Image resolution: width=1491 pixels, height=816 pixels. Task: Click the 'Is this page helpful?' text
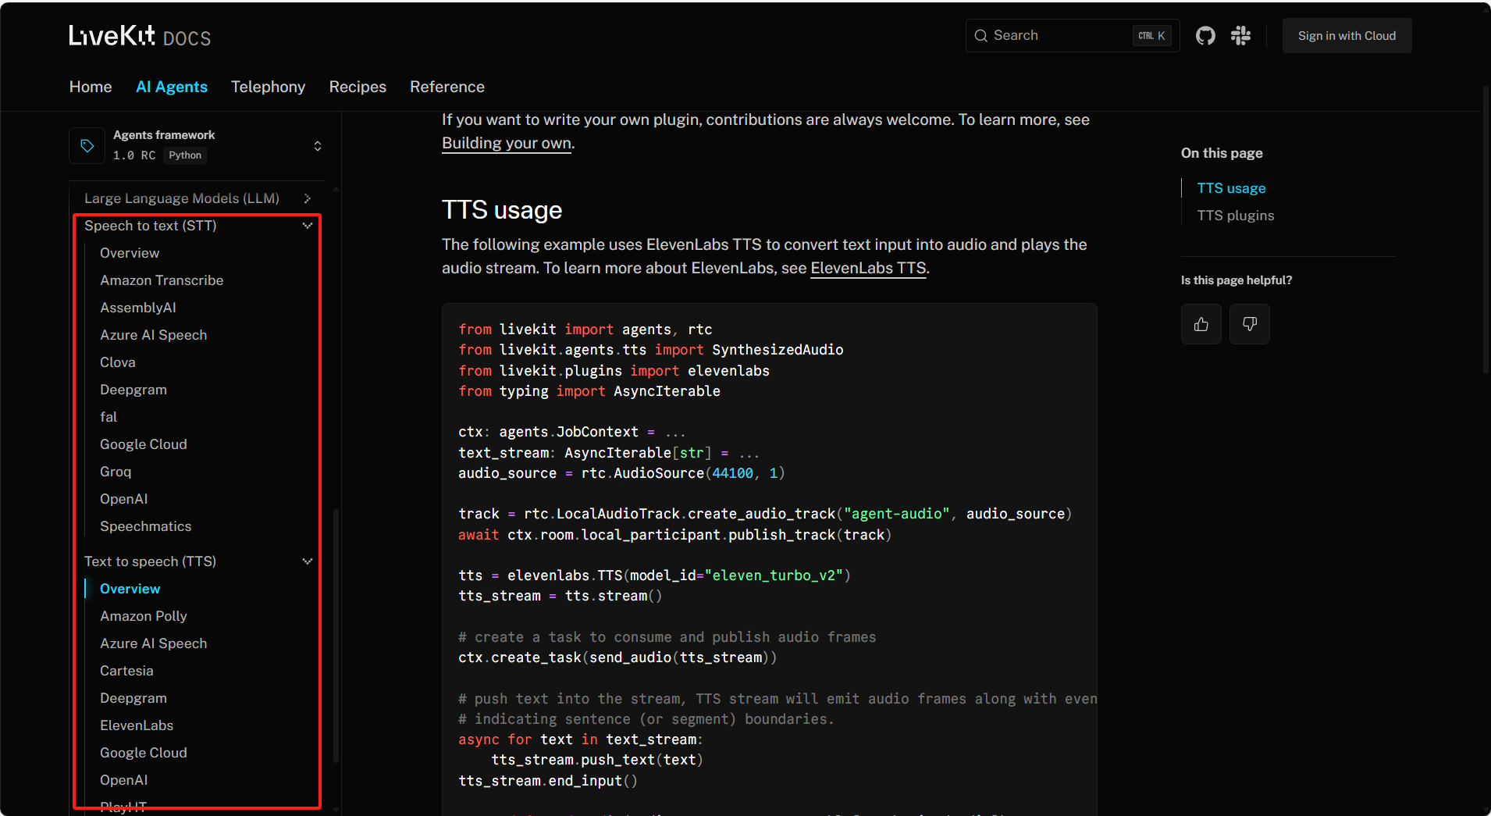1237,280
